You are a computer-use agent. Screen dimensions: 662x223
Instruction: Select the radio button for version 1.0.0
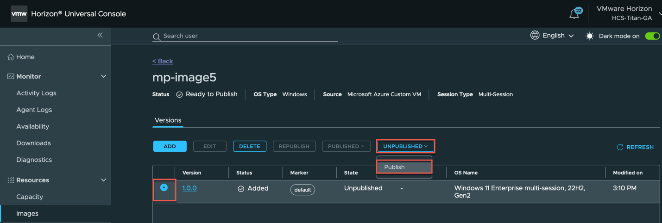pyautogui.click(x=164, y=187)
